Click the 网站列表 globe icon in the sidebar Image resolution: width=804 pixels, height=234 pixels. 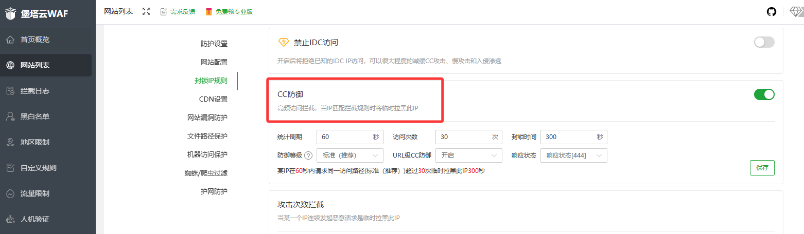(x=10, y=65)
